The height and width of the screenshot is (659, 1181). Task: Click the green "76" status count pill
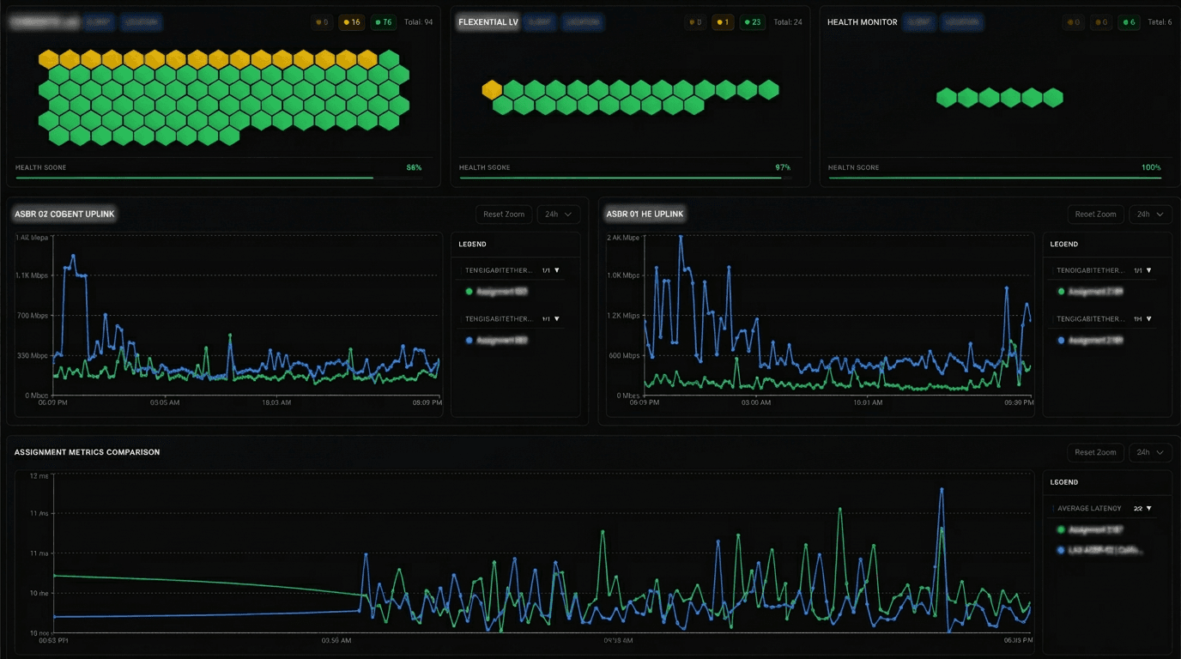(384, 22)
